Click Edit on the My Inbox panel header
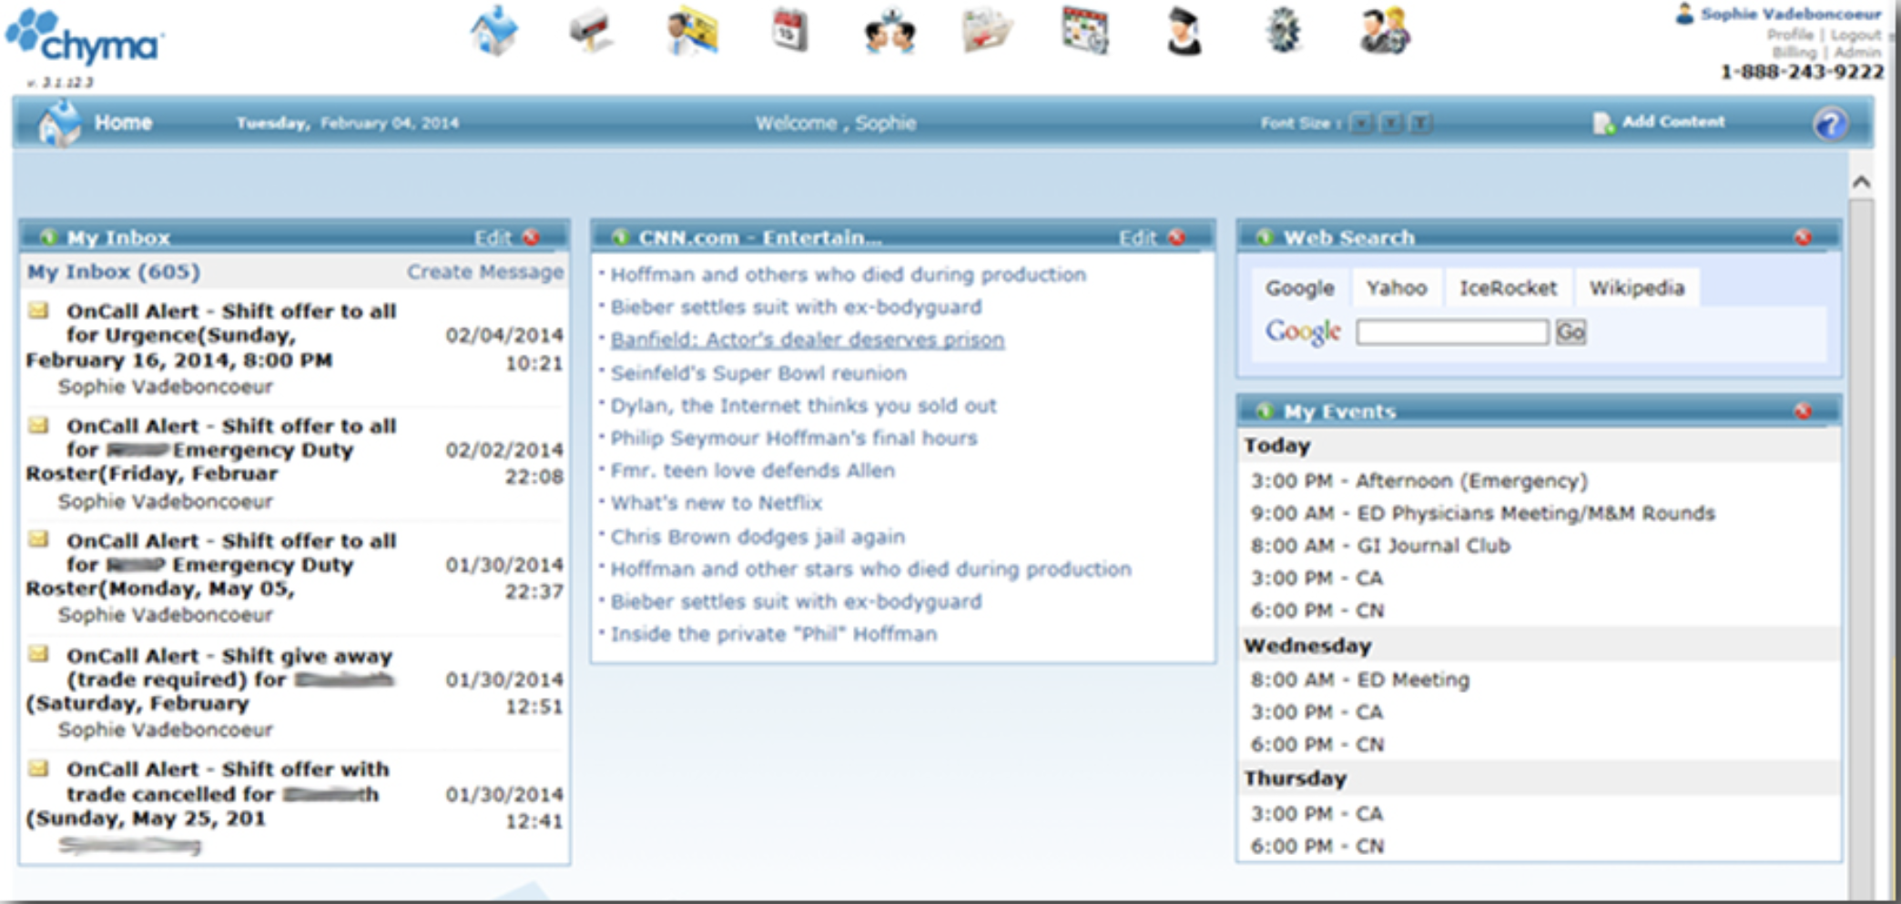Image resolution: width=1901 pixels, height=904 pixels. pos(493,237)
